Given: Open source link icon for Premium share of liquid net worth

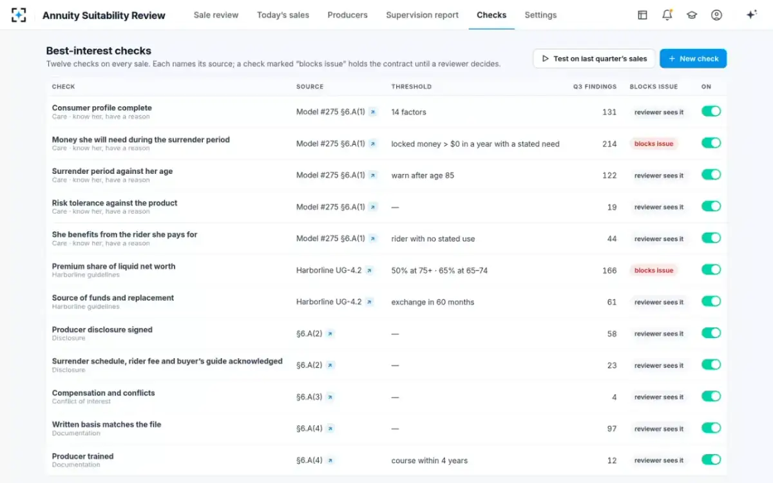Looking at the screenshot, I should (369, 270).
